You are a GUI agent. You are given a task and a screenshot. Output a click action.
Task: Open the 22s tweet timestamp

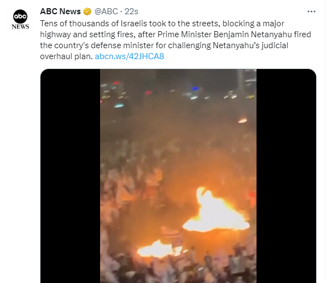tap(131, 11)
